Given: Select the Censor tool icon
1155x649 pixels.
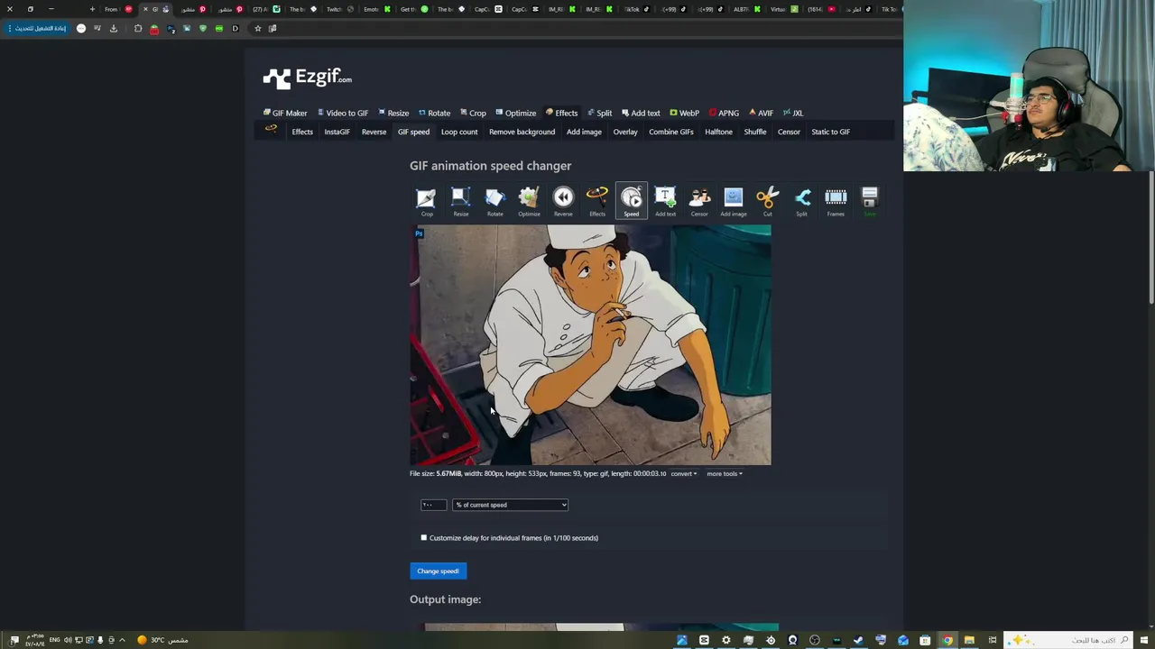Looking at the screenshot, I should pyautogui.click(x=699, y=201).
